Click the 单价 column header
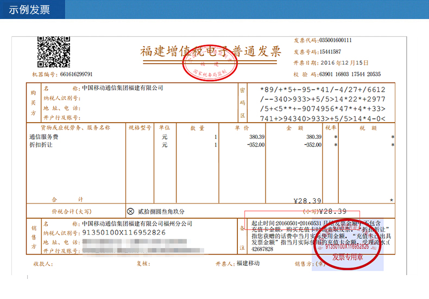The height and width of the screenshot is (299, 429). (242, 128)
